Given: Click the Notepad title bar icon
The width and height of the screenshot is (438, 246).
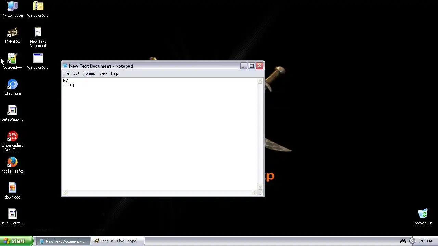Looking at the screenshot, I should 65,66.
